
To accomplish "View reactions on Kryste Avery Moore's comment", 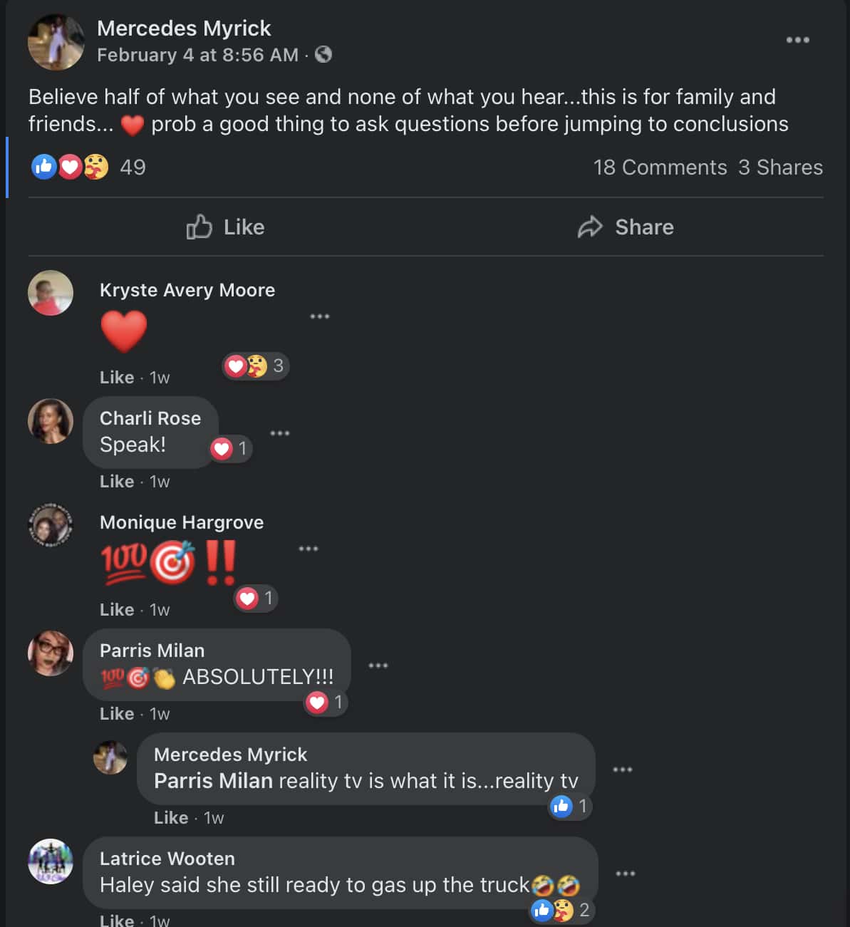I will pyautogui.click(x=255, y=366).
